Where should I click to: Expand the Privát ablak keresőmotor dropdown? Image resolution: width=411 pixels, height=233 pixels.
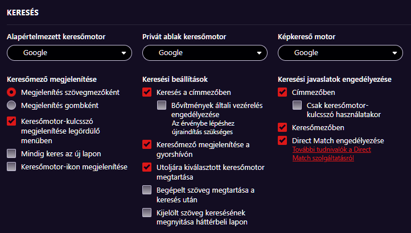205,53
